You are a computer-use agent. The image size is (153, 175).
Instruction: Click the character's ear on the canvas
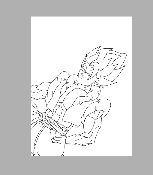click(x=95, y=83)
